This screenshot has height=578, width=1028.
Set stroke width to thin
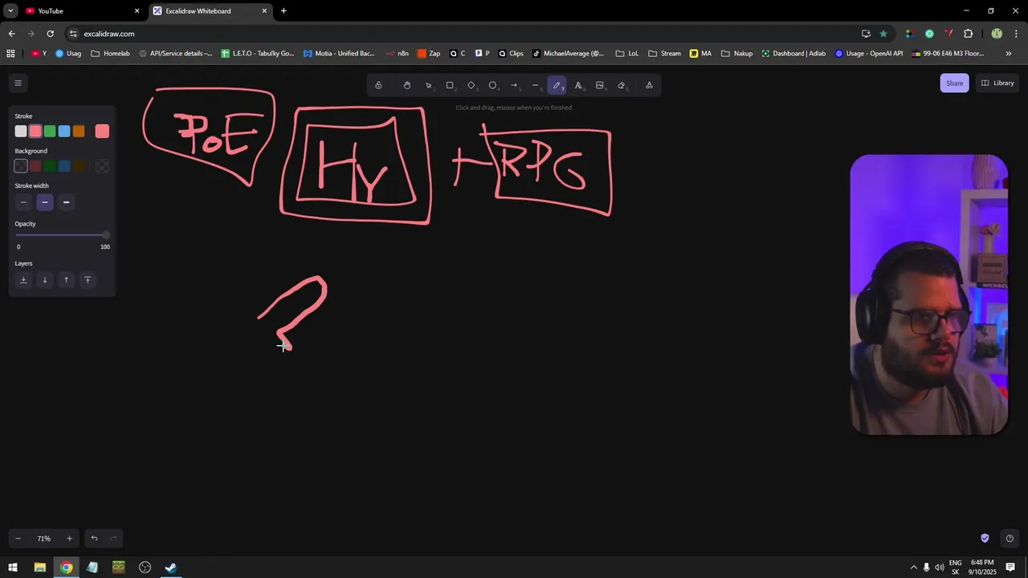(x=23, y=202)
